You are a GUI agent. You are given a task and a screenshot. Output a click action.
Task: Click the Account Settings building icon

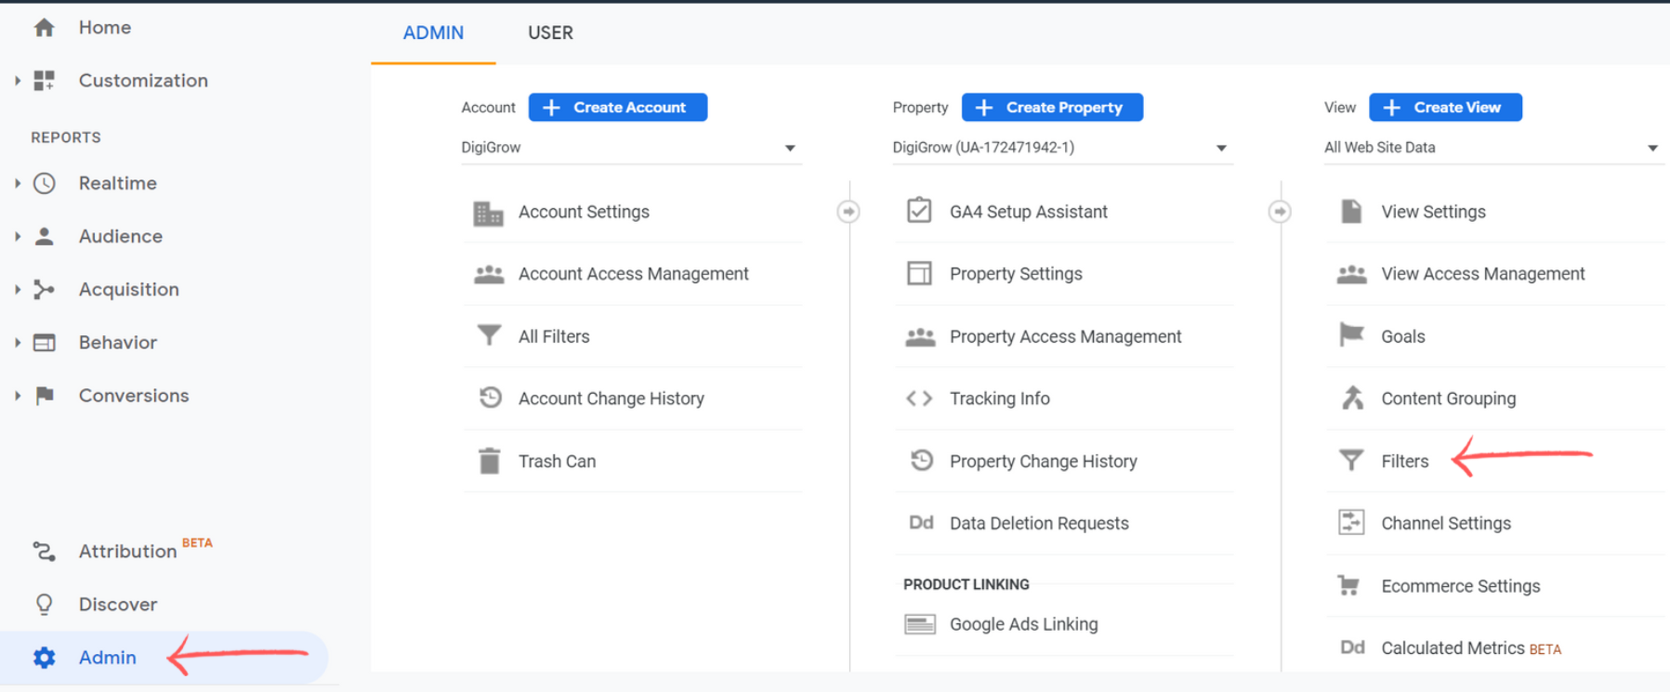[488, 213]
